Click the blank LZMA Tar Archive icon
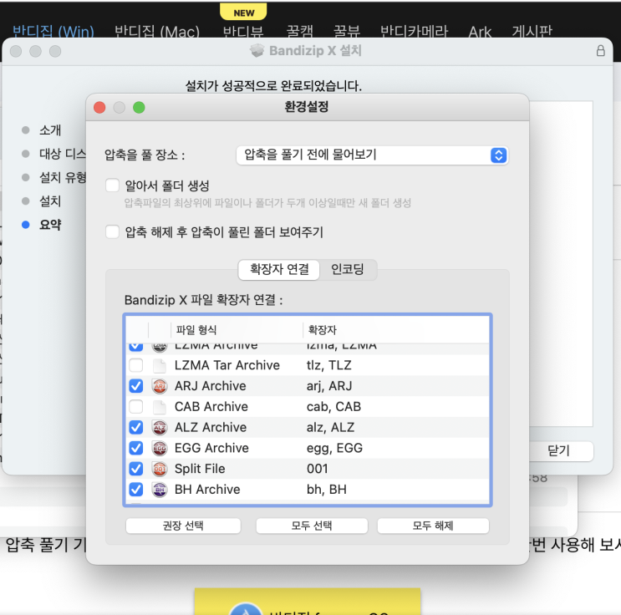This screenshot has height=615, width=621. (160, 365)
